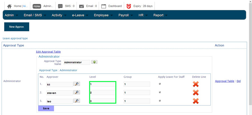Open the Payroll menu
This screenshot has width=252, height=115.
point(123,15)
